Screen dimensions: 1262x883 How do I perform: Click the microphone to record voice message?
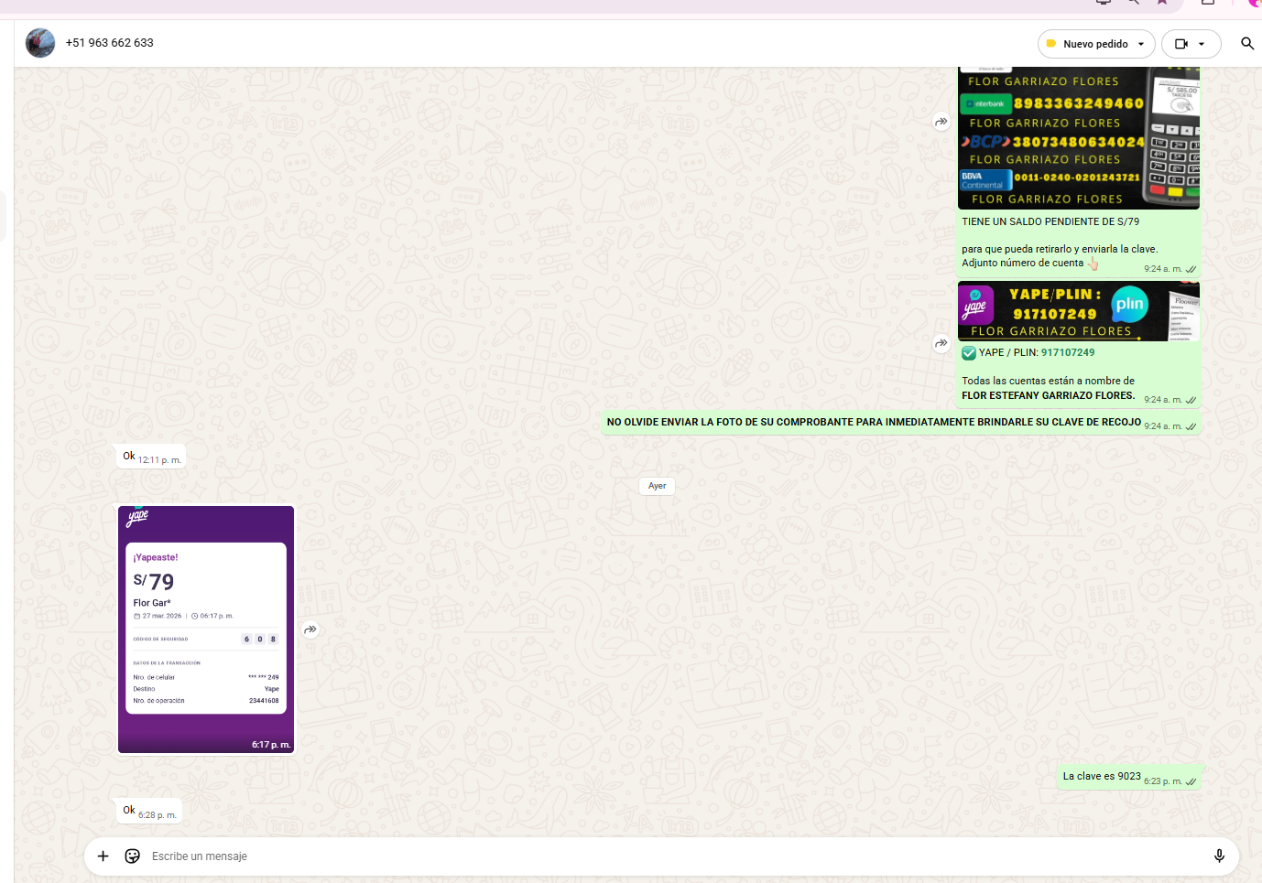click(1219, 856)
